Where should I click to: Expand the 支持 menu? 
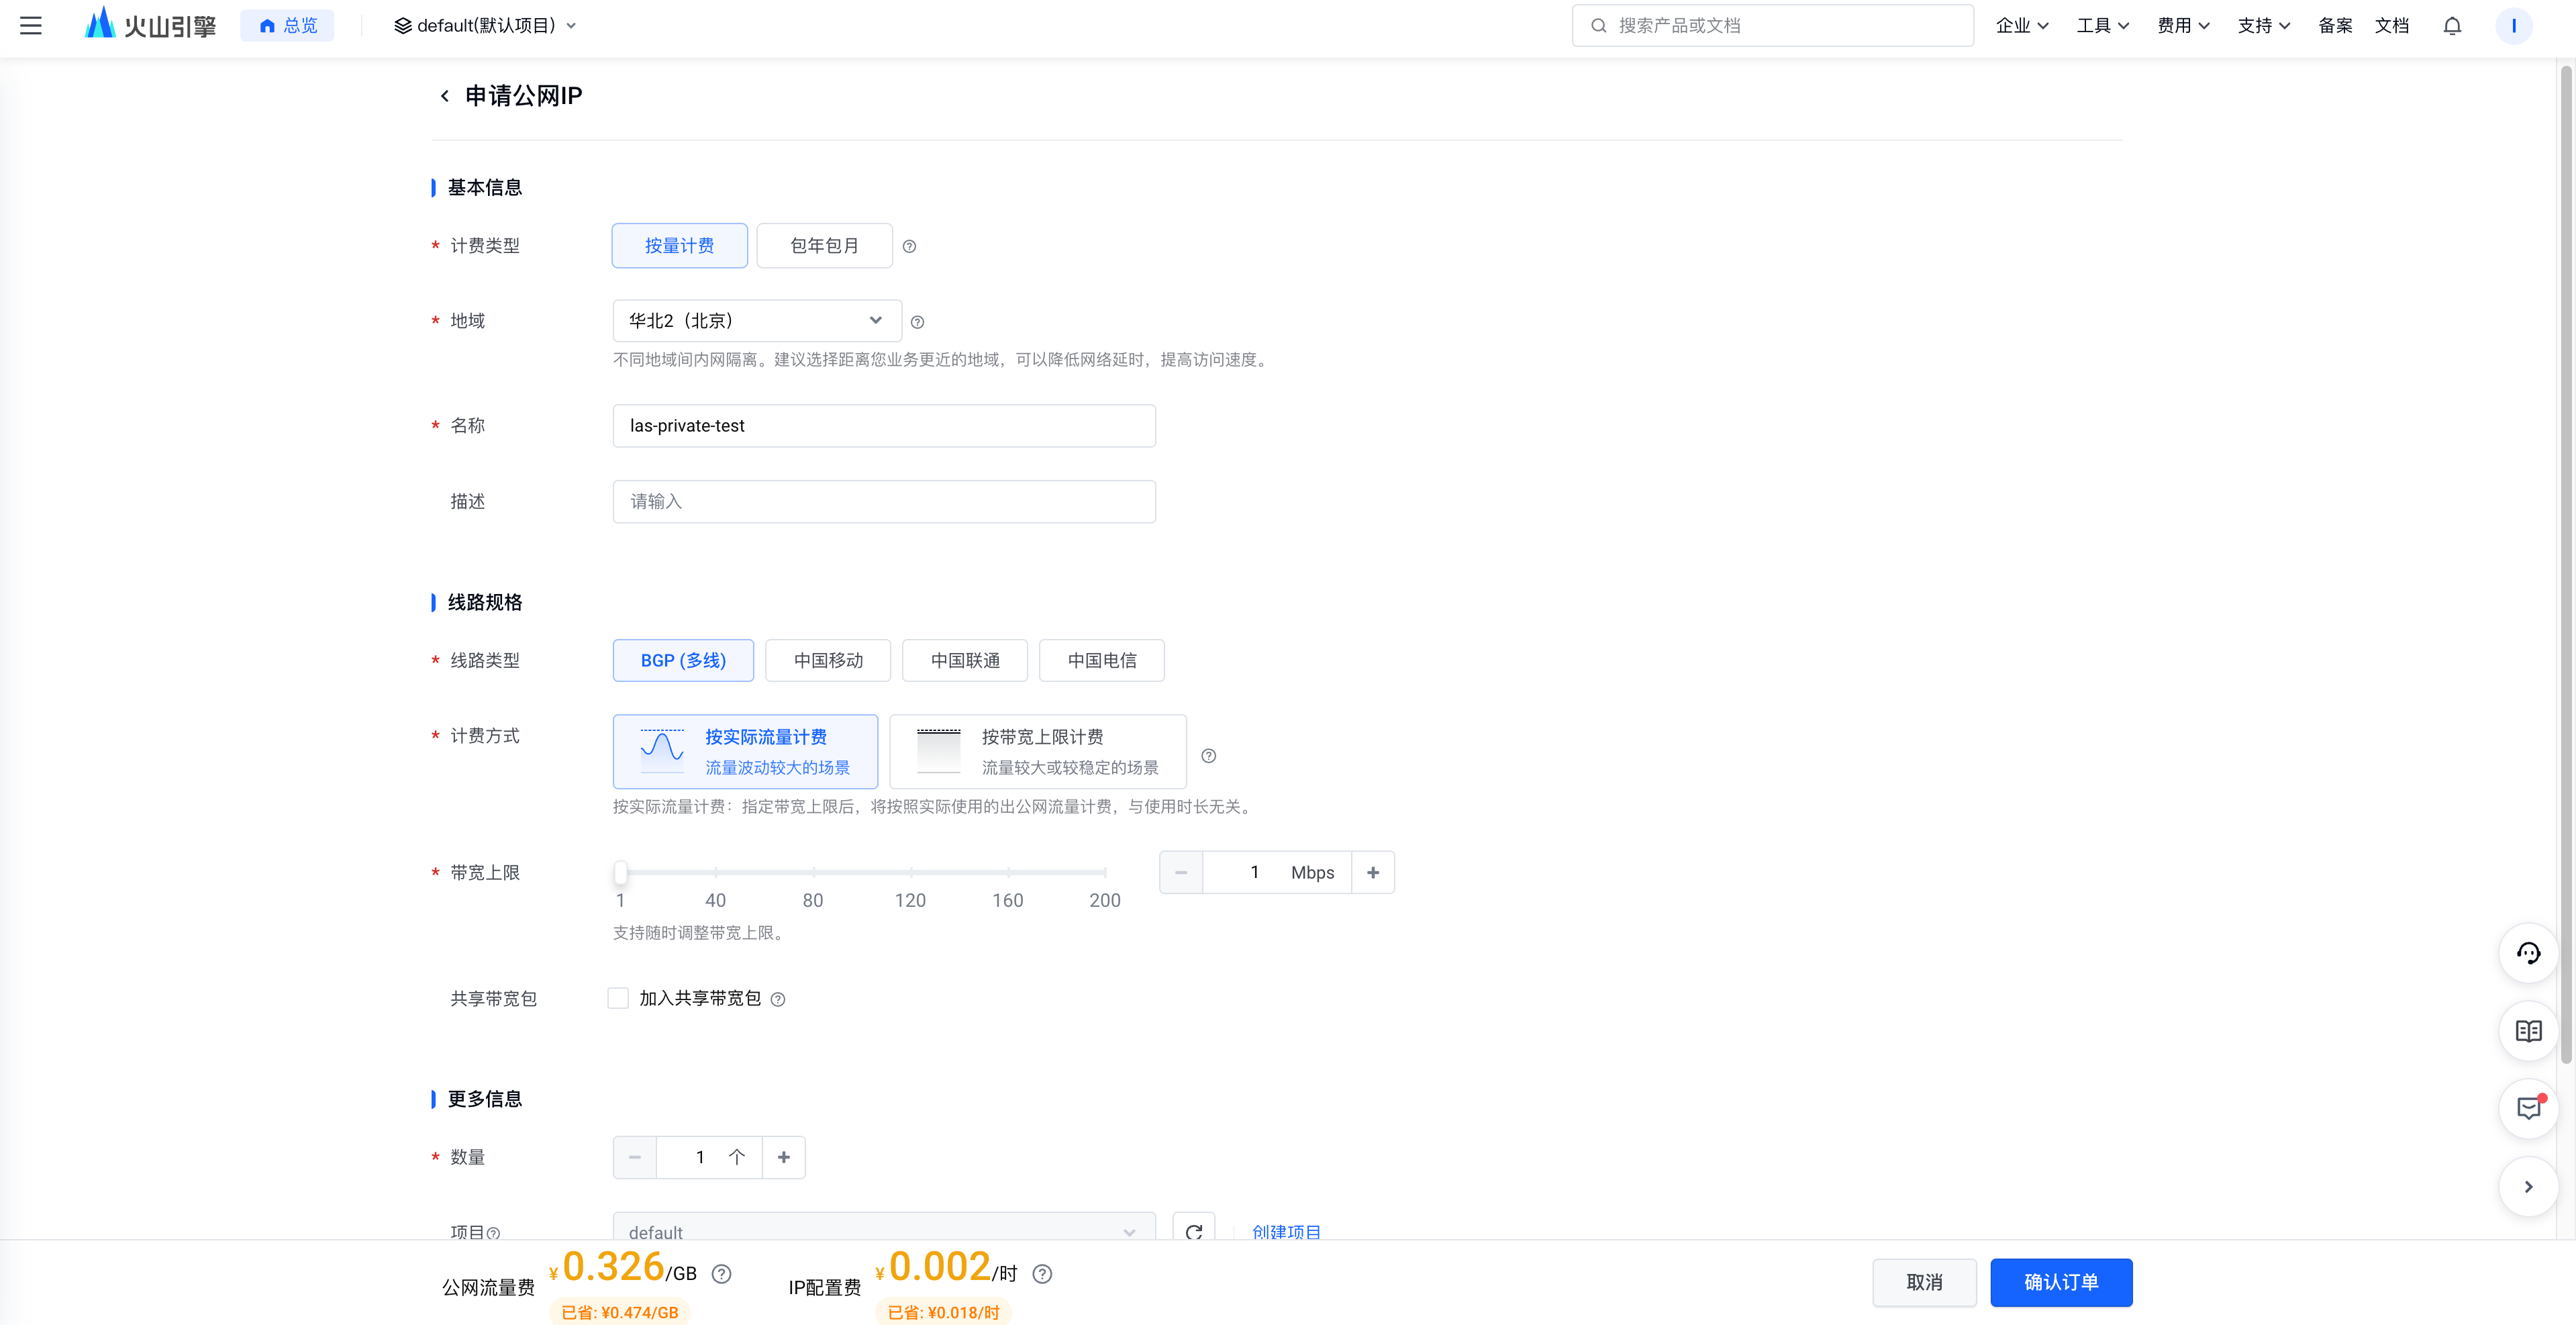[x=2263, y=26]
